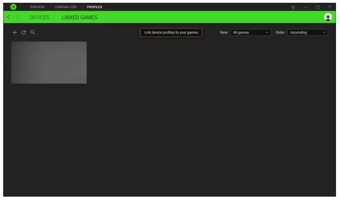Click the Link device profiles tooltip
Screen dimensions: 340x201
click(171, 32)
